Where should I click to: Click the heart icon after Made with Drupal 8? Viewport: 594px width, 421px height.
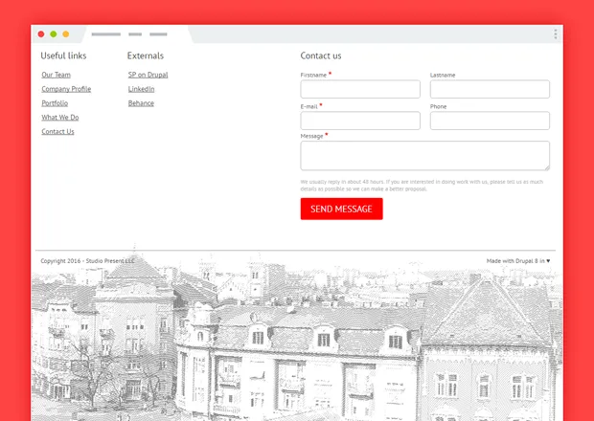548,261
